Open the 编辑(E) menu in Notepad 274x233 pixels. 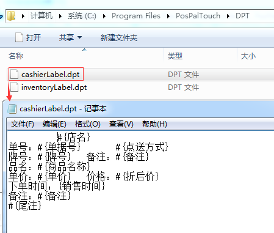54,124
